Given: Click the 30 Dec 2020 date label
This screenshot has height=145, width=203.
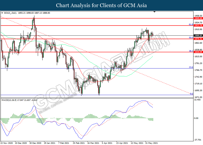Looking at the screenshot, I should tap(35, 143).
